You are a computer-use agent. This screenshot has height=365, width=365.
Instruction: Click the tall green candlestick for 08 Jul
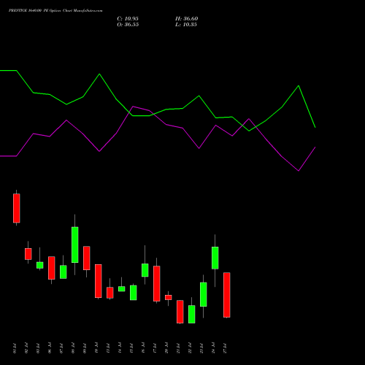tap(75, 245)
